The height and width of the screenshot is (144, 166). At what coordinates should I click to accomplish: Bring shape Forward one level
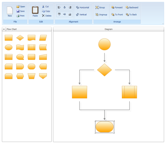(117, 8)
